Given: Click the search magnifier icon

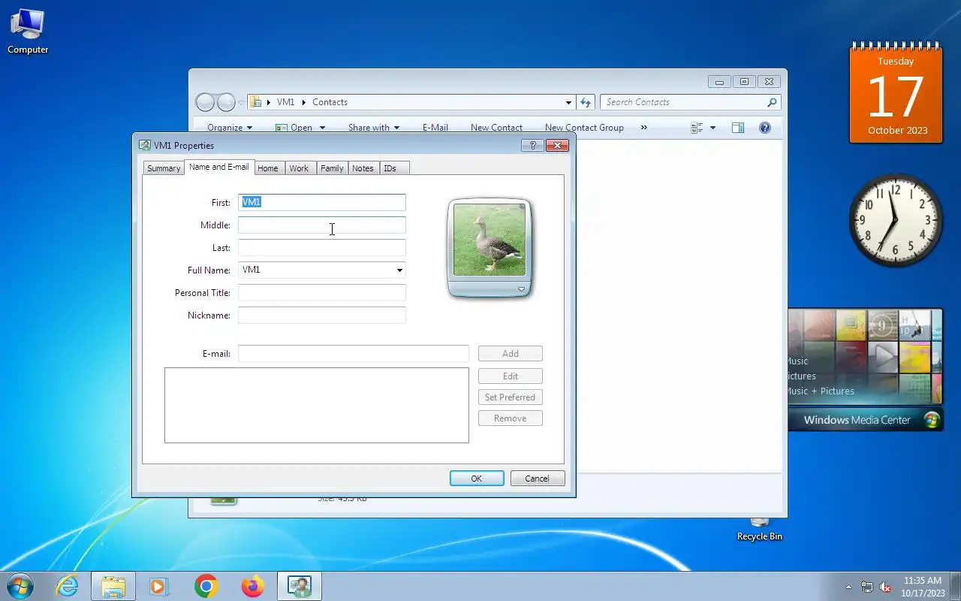Looking at the screenshot, I should tap(772, 102).
